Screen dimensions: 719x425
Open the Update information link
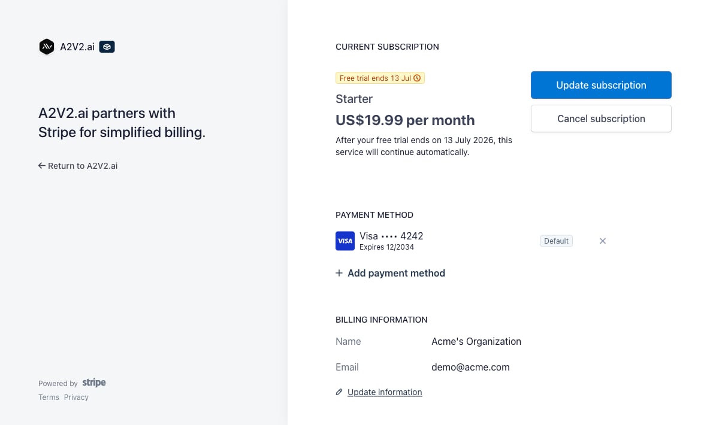tap(385, 392)
